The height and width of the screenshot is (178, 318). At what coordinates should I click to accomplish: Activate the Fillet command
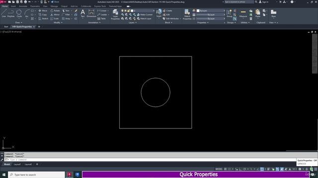(66, 14)
